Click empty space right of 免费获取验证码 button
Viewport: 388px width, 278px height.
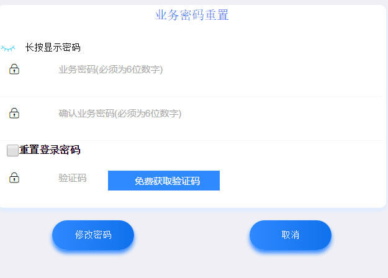point(298,181)
